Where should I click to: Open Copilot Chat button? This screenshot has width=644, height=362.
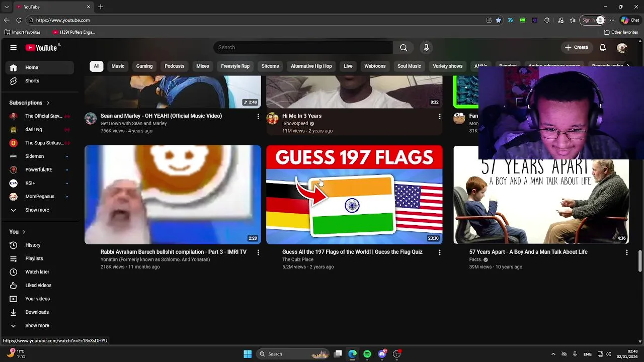630,20
